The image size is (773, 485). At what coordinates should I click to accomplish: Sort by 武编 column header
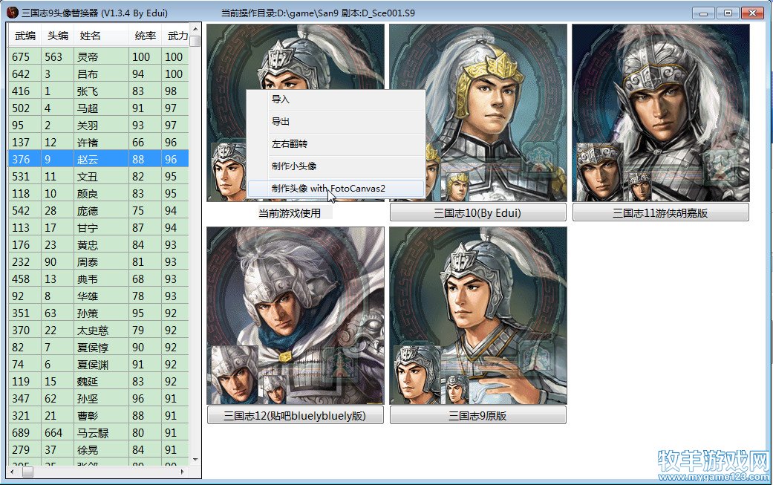[25, 36]
